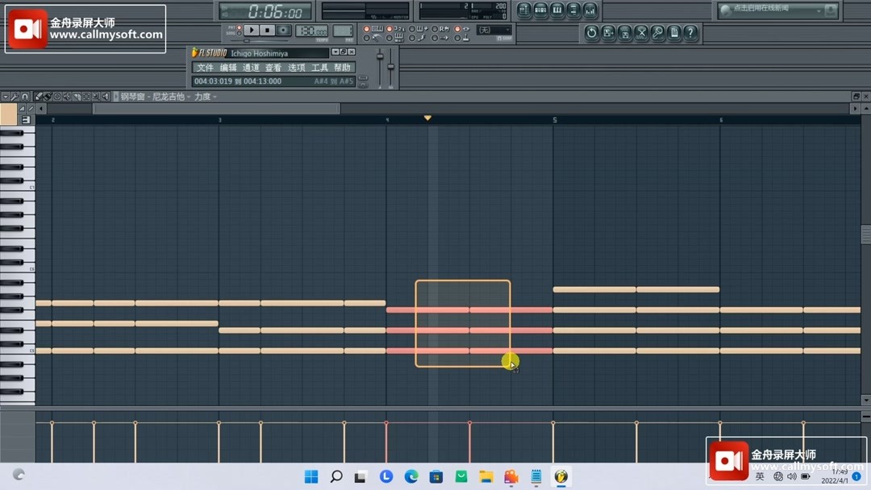Image resolution: width=871 pixels, height=490 pixels.
Task: Select the Slice tool in the piano roll toolbar
Action: [x=76, y=96]
